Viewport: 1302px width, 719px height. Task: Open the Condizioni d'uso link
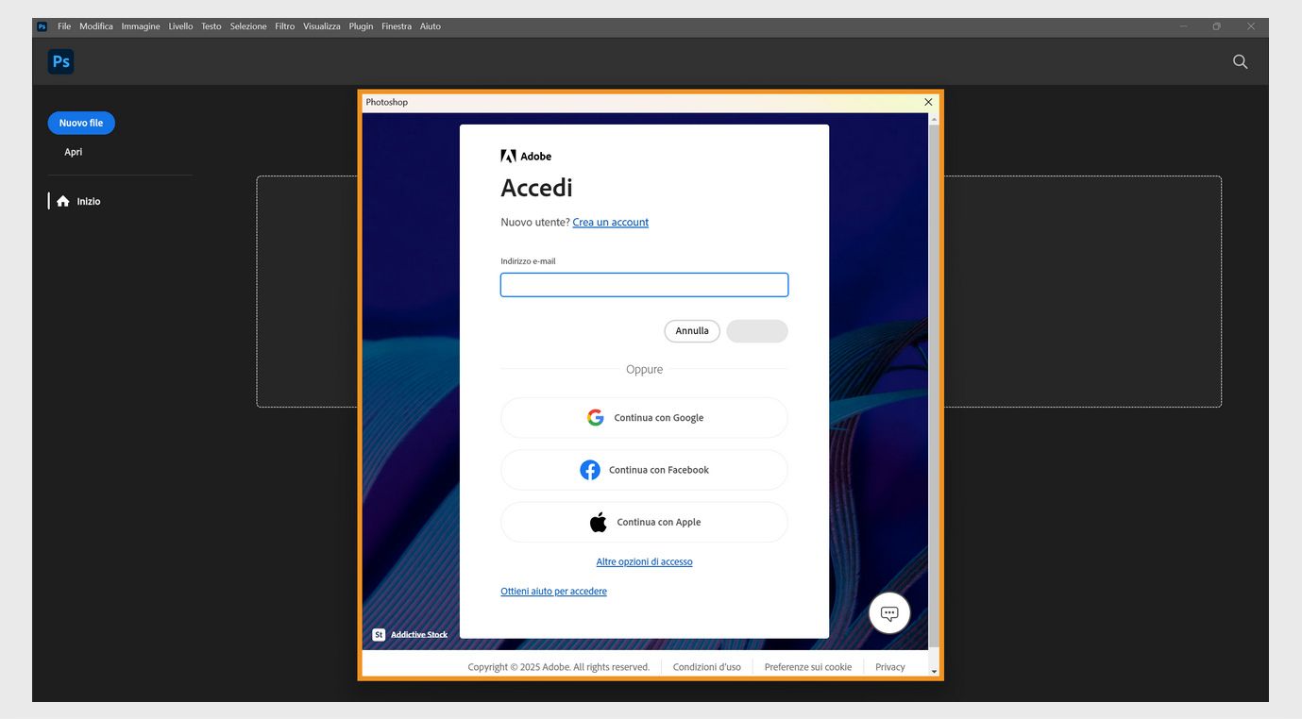pos(707,667)
